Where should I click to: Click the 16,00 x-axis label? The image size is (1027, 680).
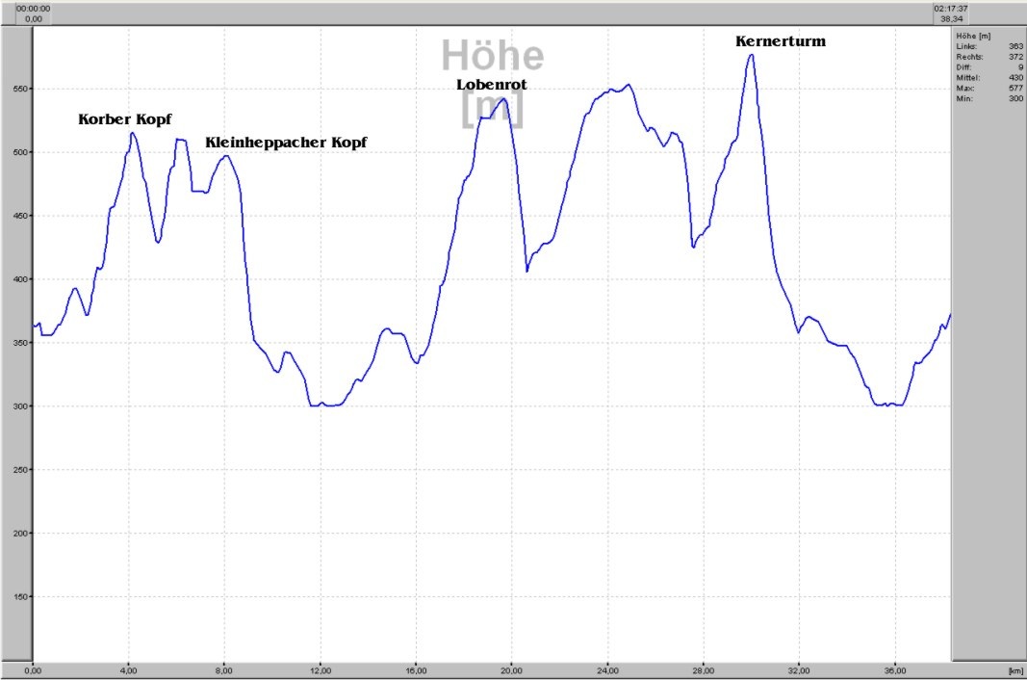pos(416,670)
